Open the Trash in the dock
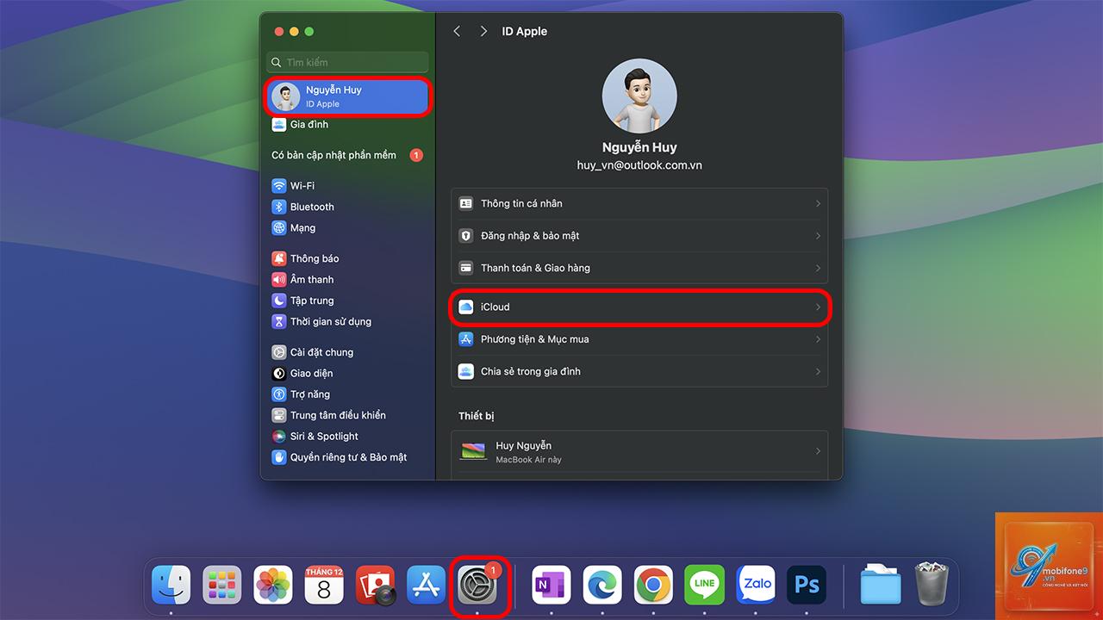1103x620 pixels. tap(932, 585)
